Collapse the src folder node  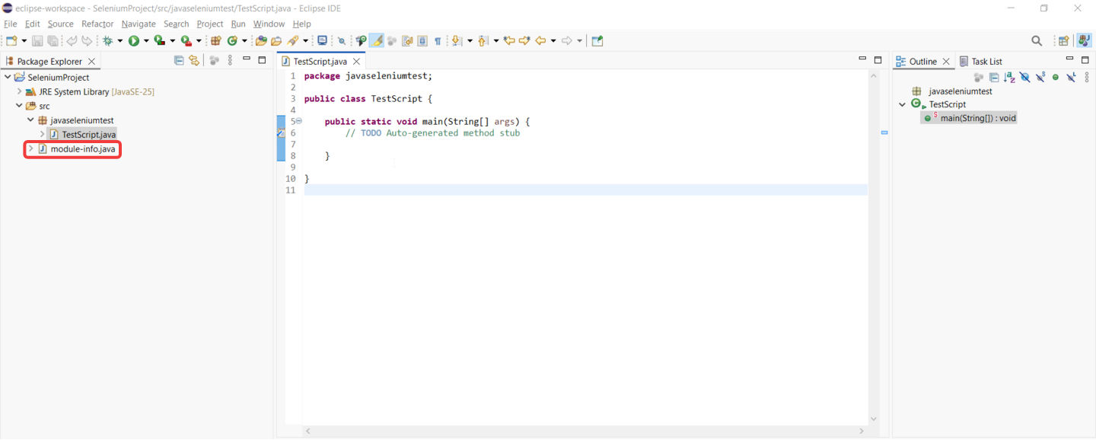click(x=19, y=106)
